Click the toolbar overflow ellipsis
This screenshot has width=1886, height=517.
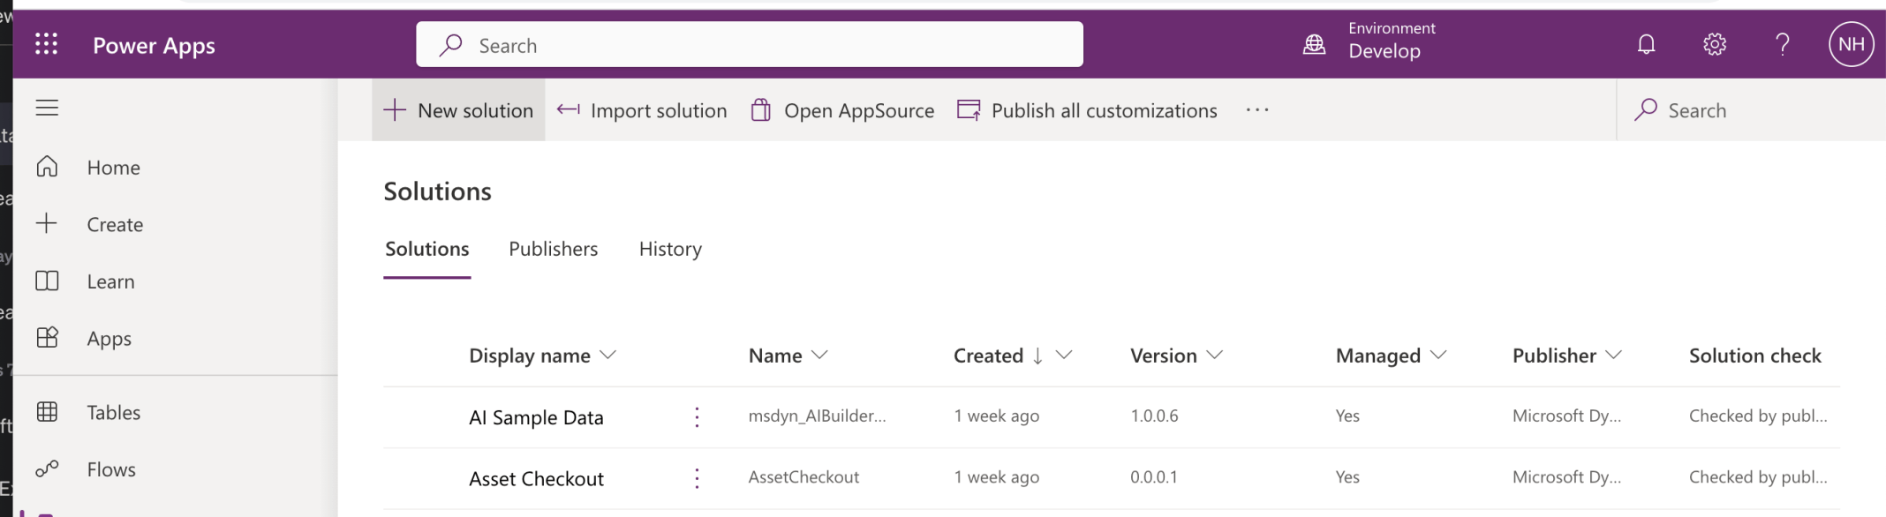point(1256,110)
